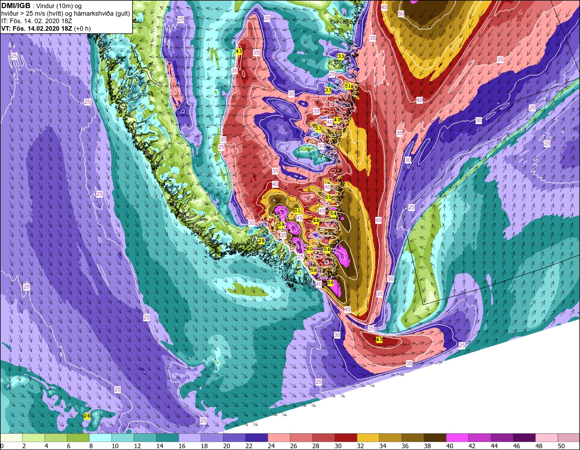This screenshot has height=450, width=580.
Task: Pick the 2–4 light green legend swatch
Action: tap(34, 438)
